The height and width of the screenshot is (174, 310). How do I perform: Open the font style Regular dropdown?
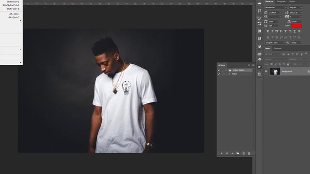pos(295,8)
